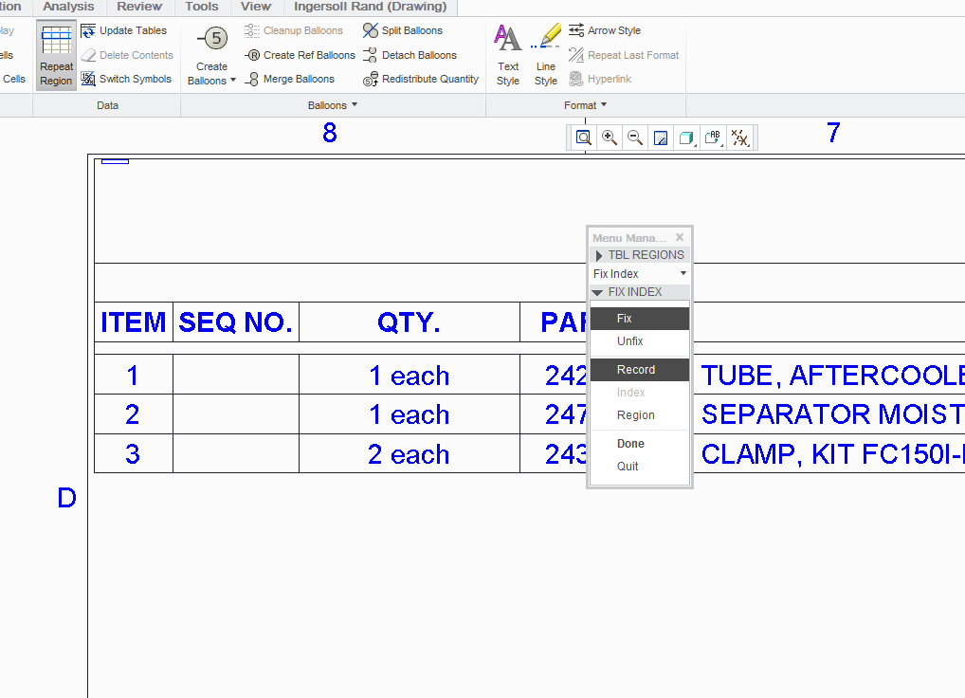The image size is (965, 698).
Task: Click the datum display filters icon
Action: point(739,138)
